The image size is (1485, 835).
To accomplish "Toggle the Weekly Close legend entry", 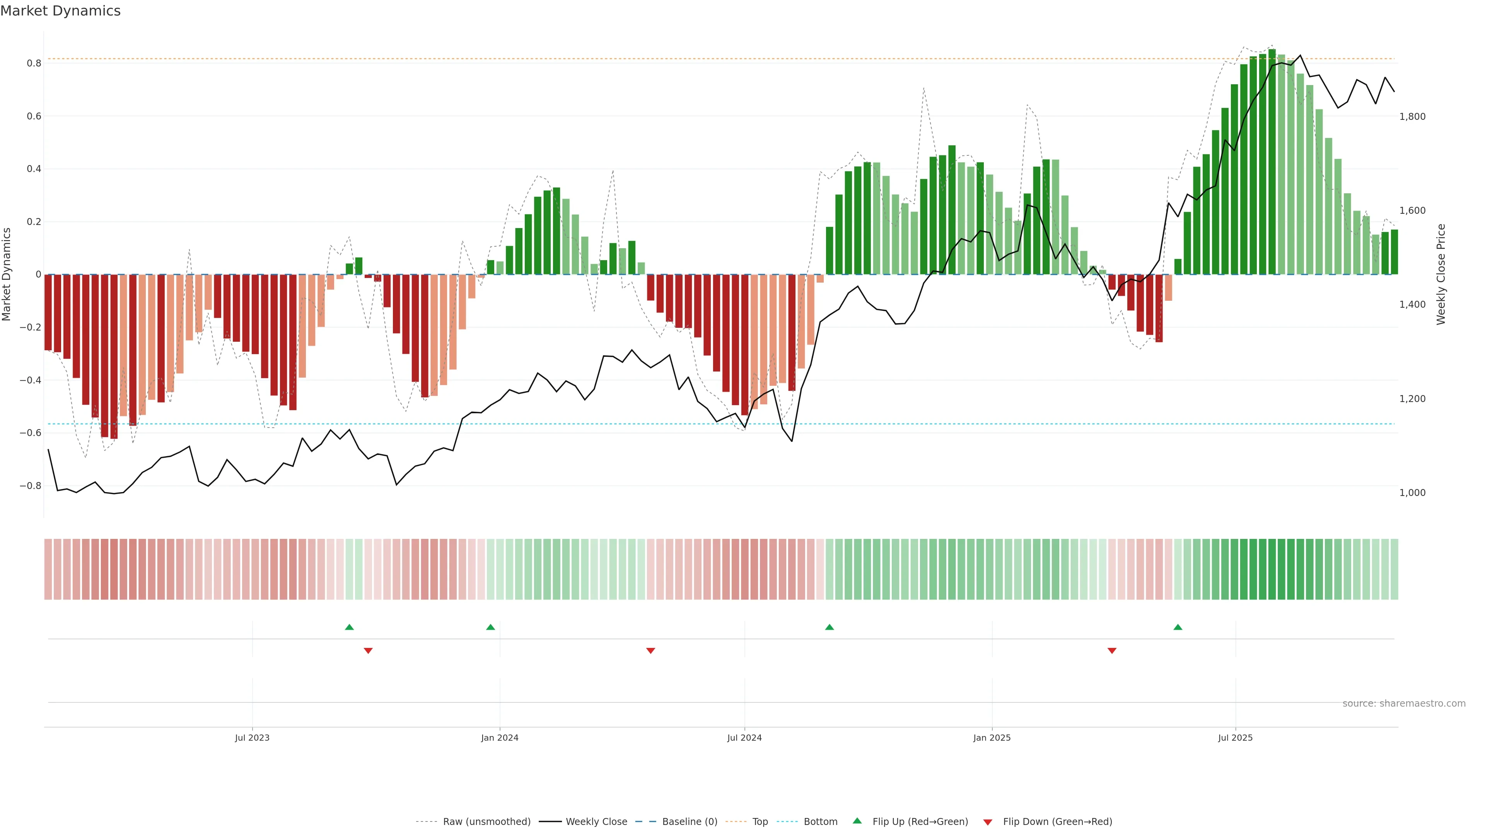I will [596, 821].
